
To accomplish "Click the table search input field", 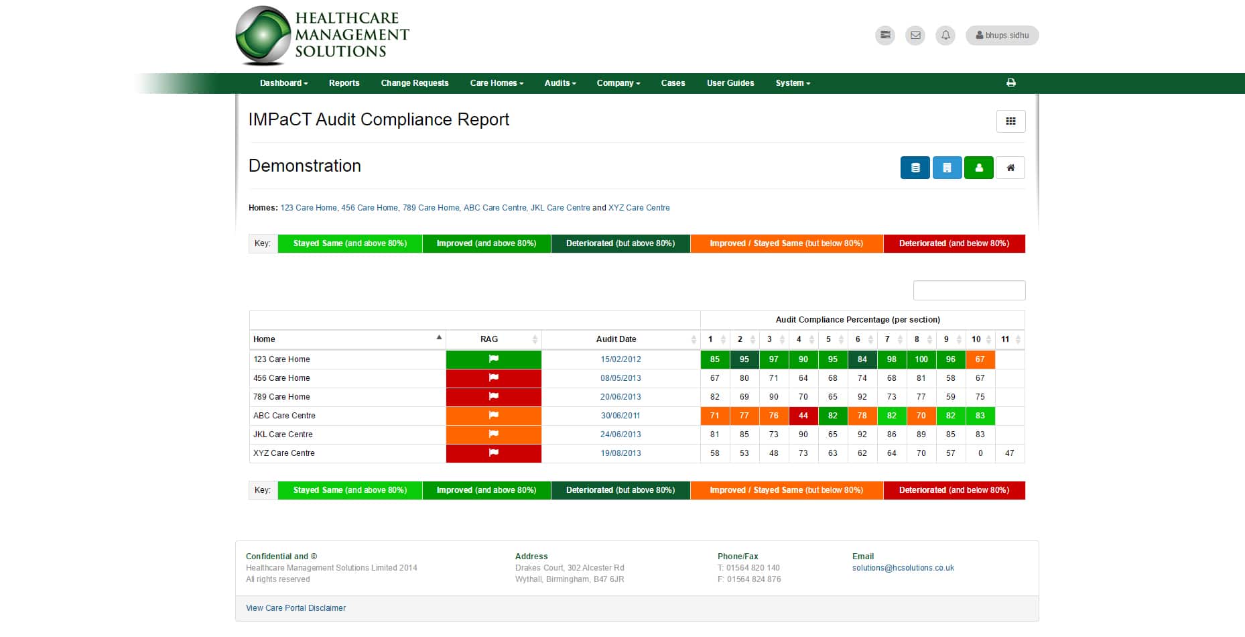I will click(969, 290).
